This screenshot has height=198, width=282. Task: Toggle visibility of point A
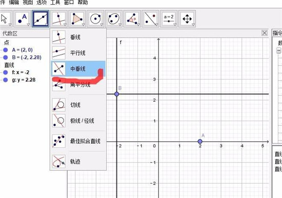[x=6, y=50]
